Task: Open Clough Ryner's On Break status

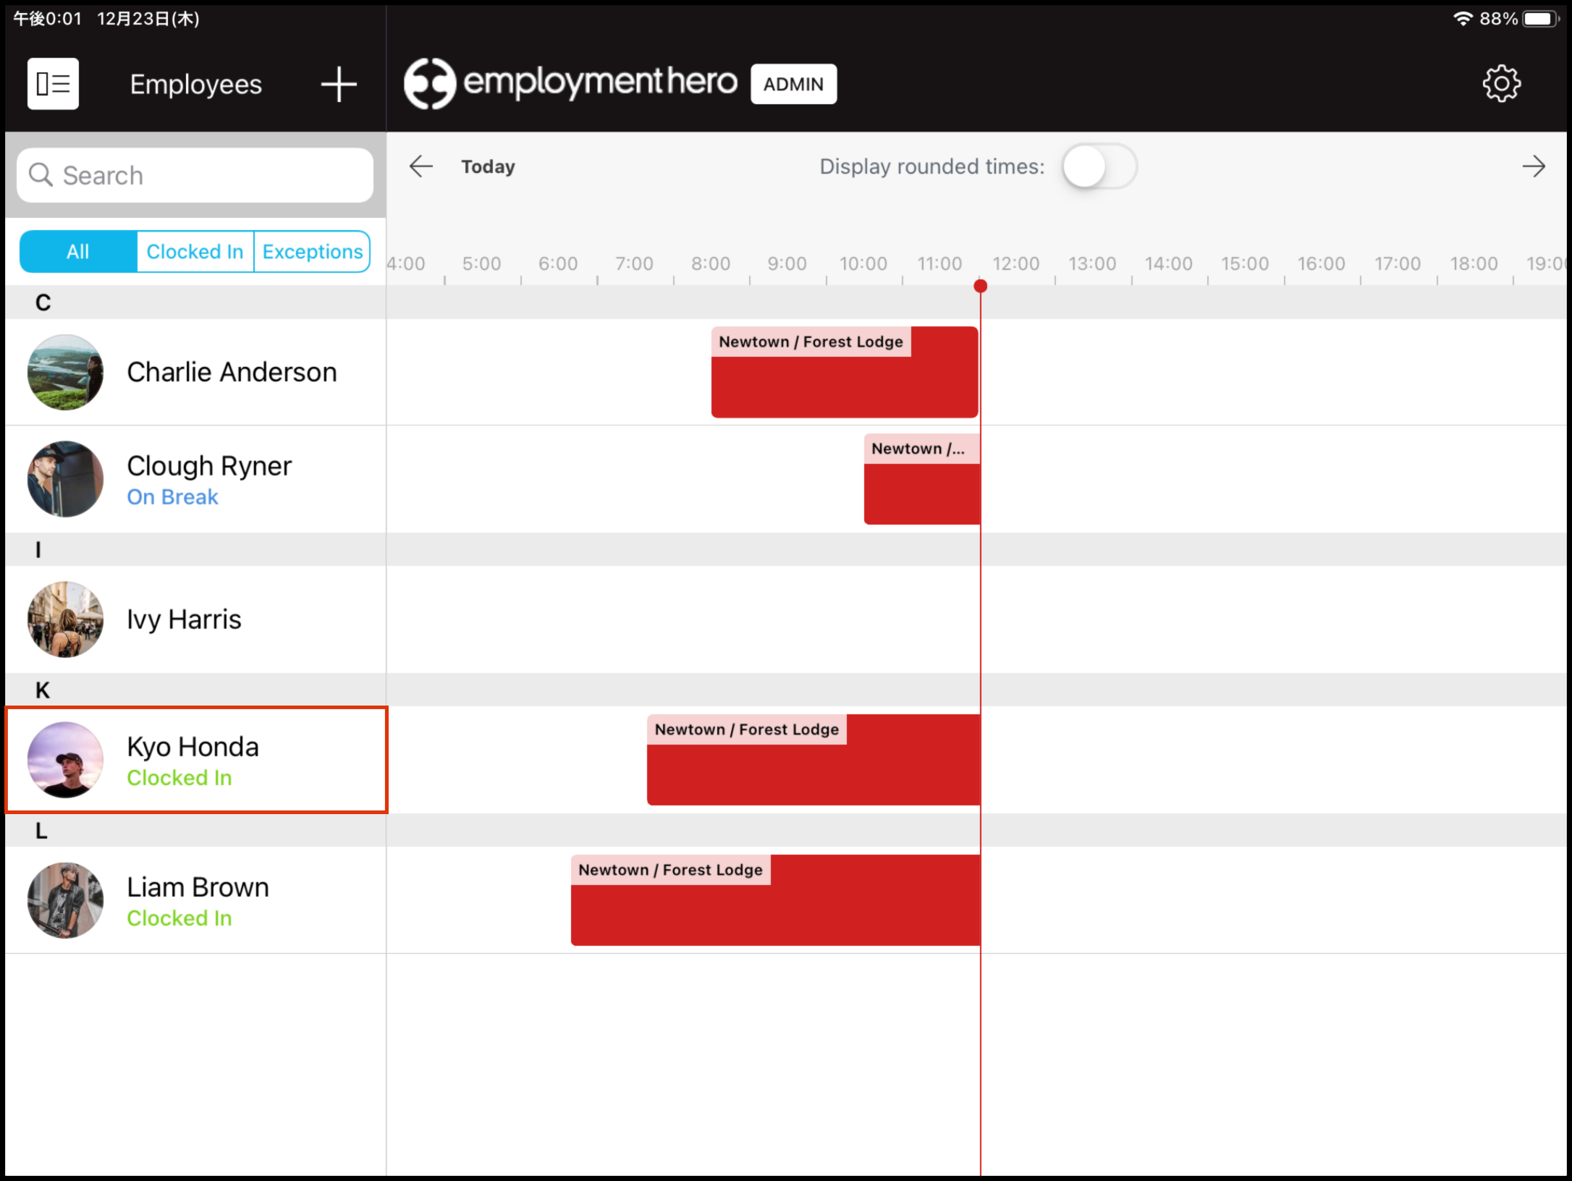Action: [172, 496]
